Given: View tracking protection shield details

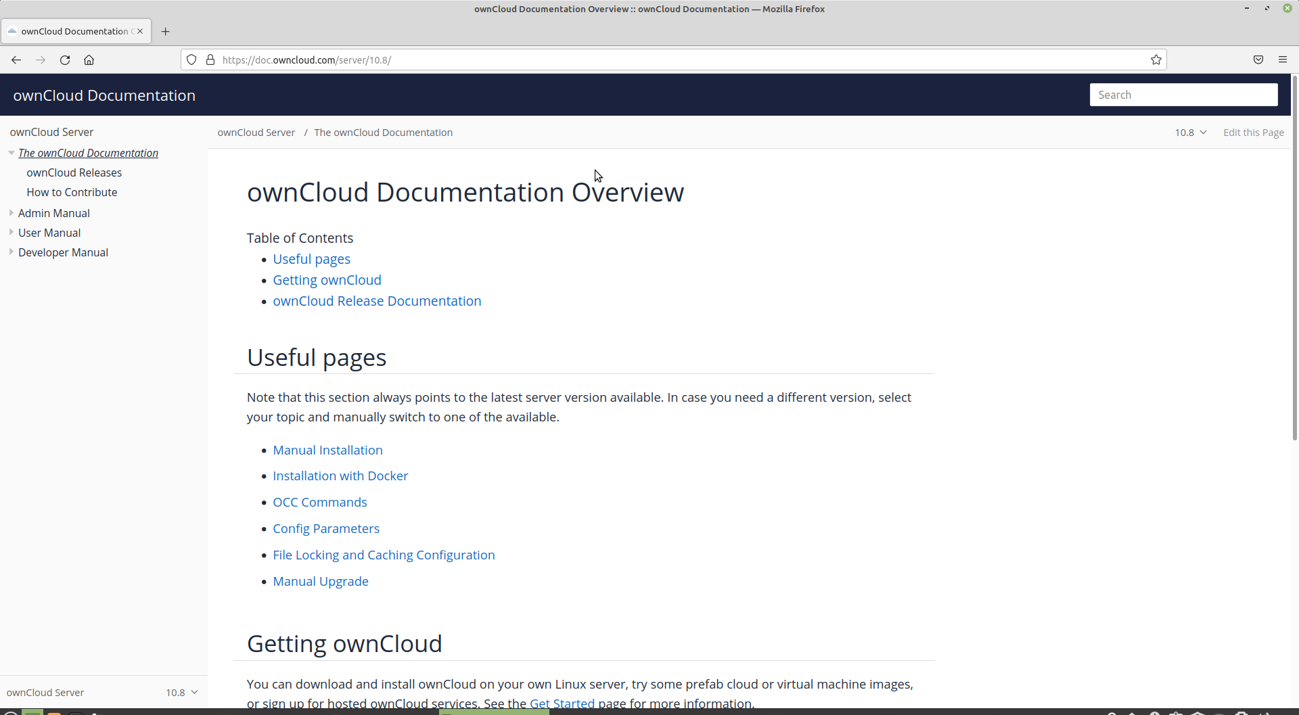Looking at the screenshot, I should tap(191, 60).
